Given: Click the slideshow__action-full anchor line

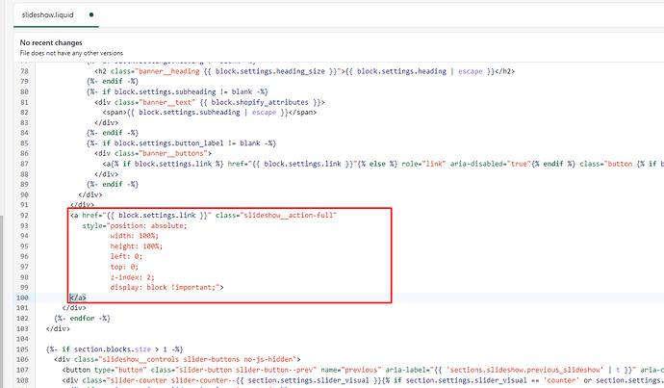Looking at the screenshot, I should tap(203, 215).
